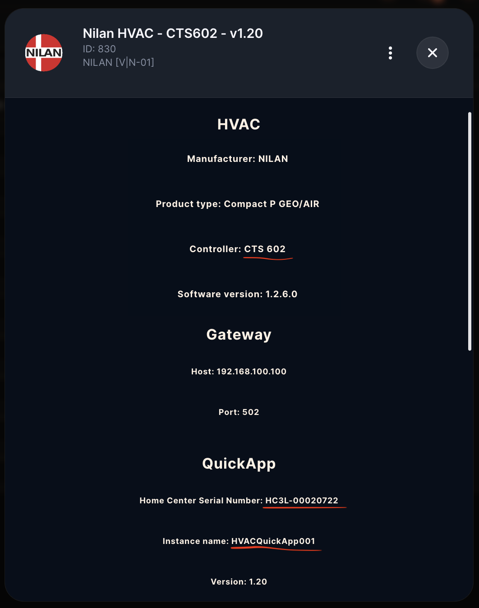Select the instance name HVACQuickApp001
479x608 pixels.
[x=273, y=541]
